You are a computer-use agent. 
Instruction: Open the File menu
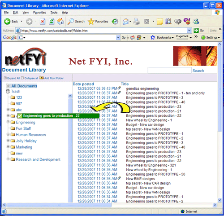click(x=6, y=13)
